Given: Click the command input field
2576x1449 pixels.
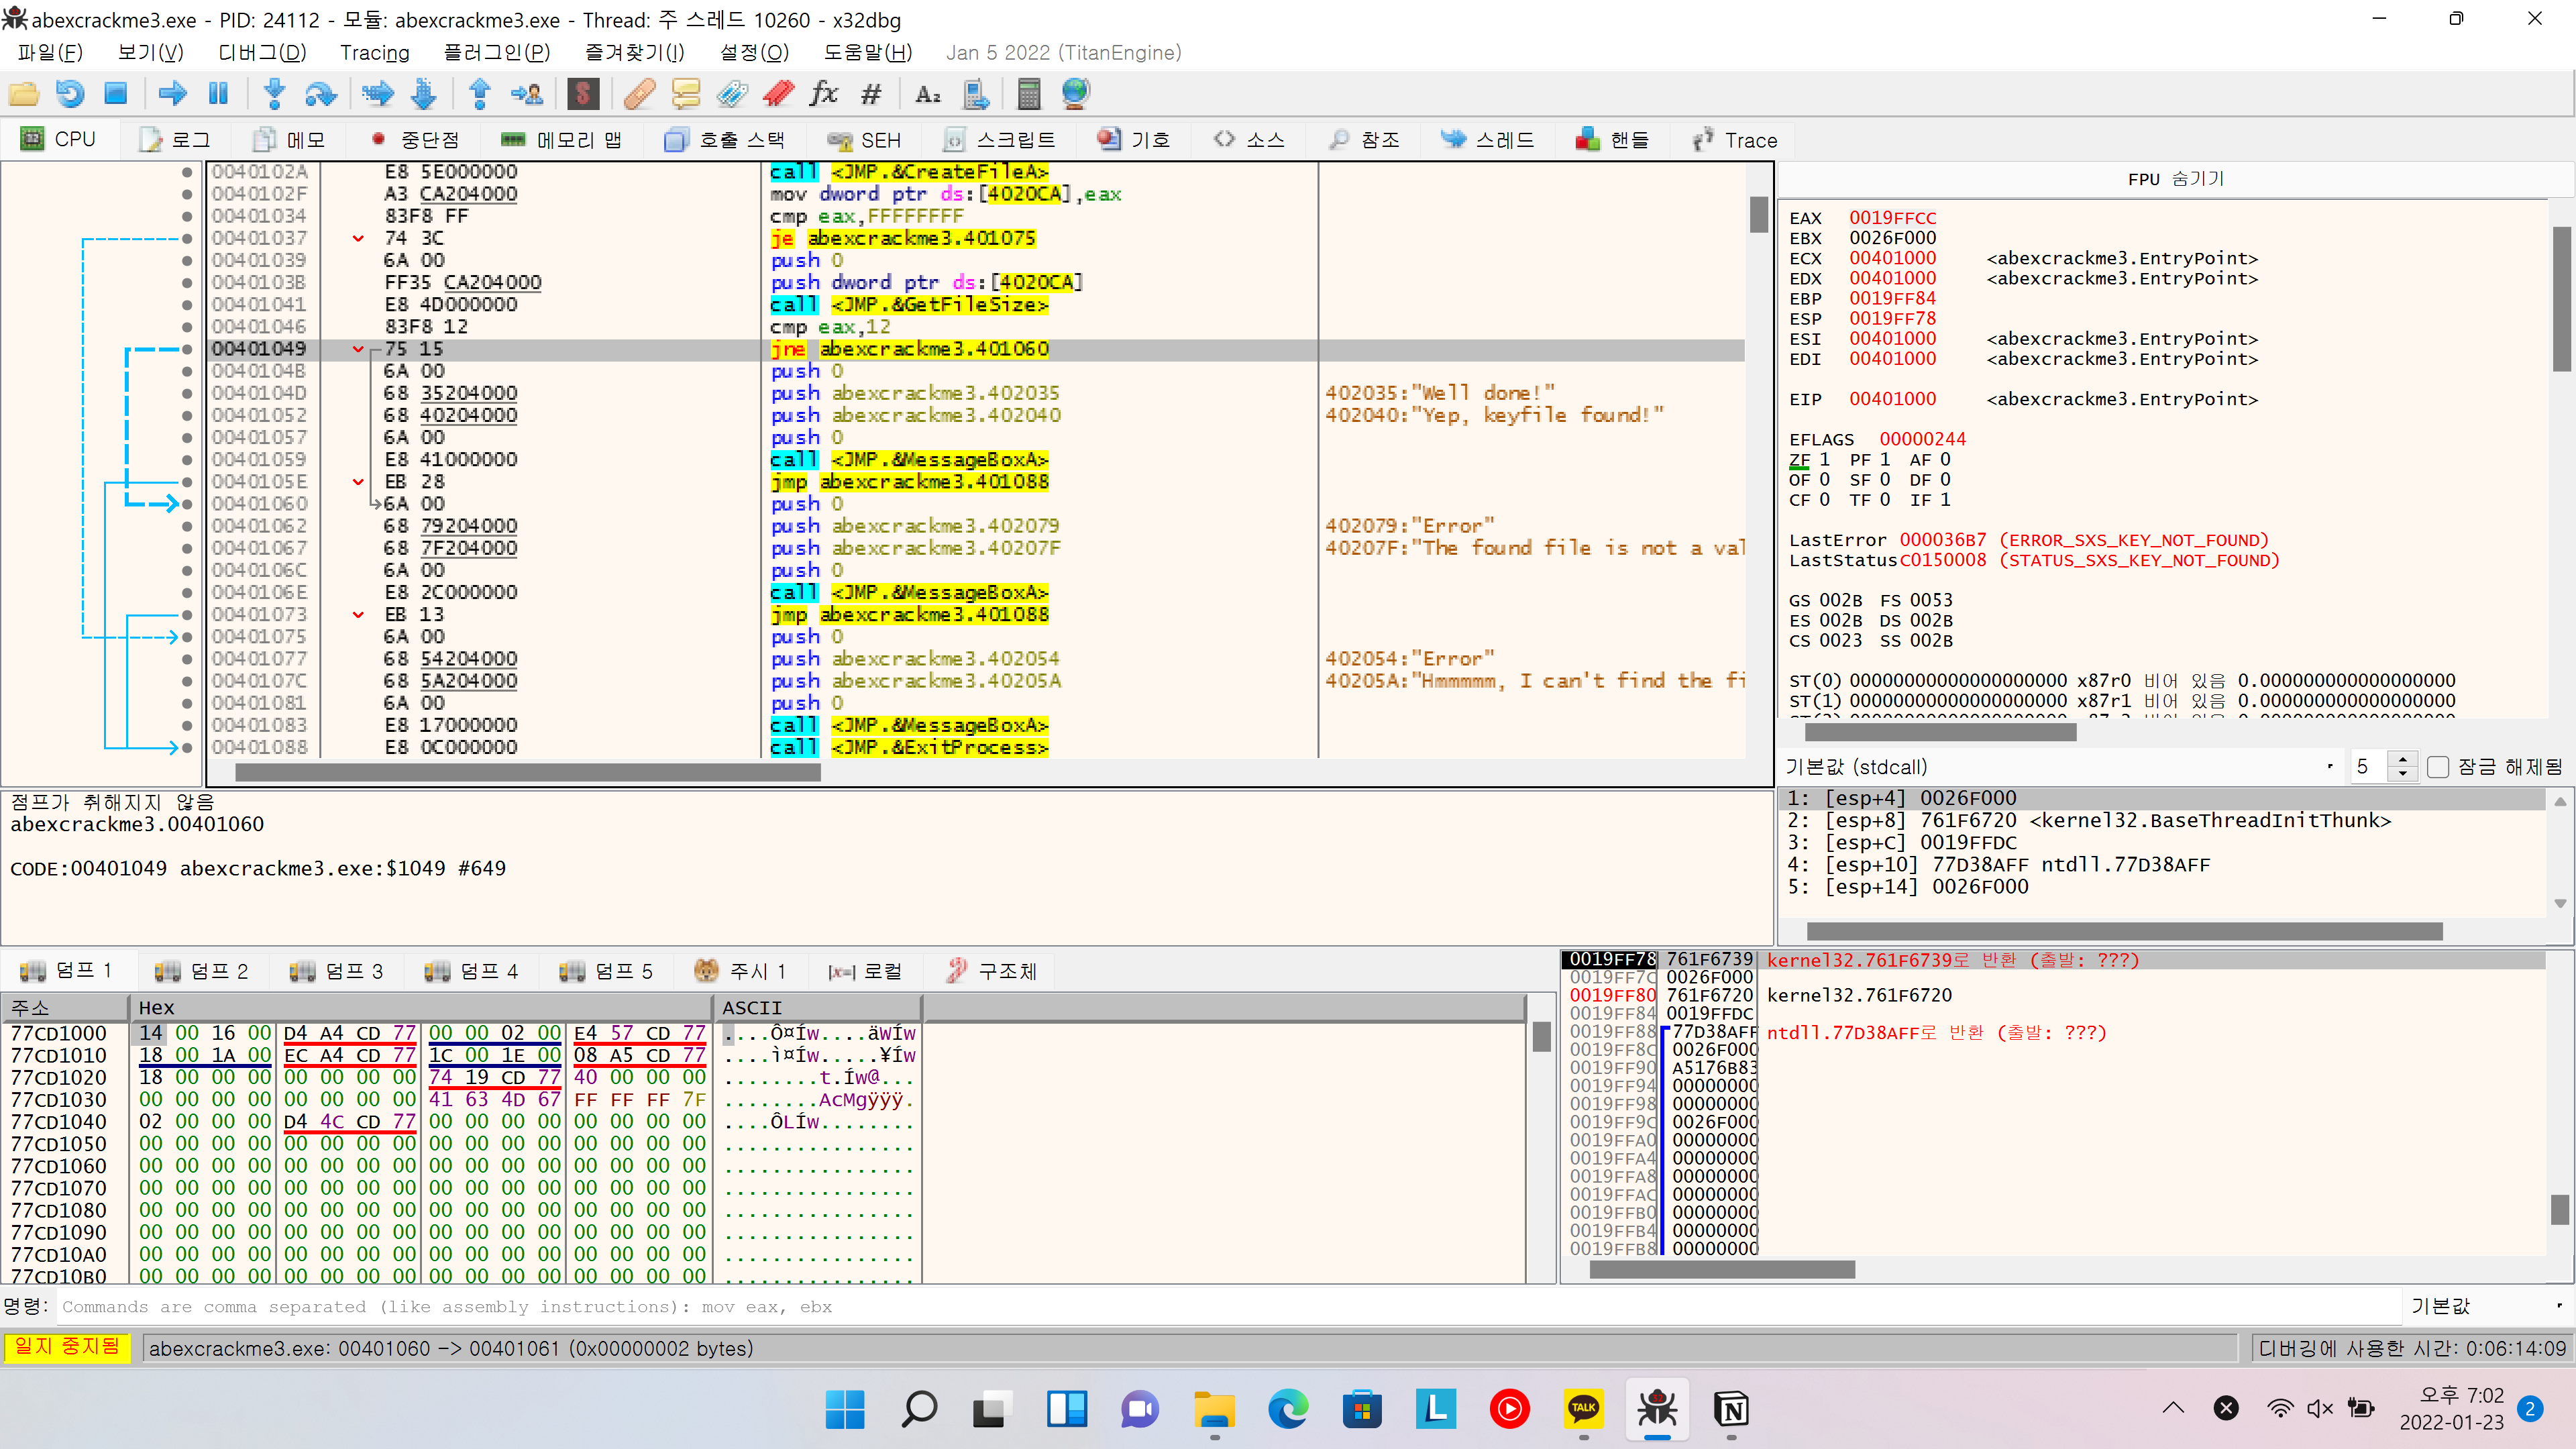Looking at the screenshot, I should pyautogui.click(x=1228, y=1306).
